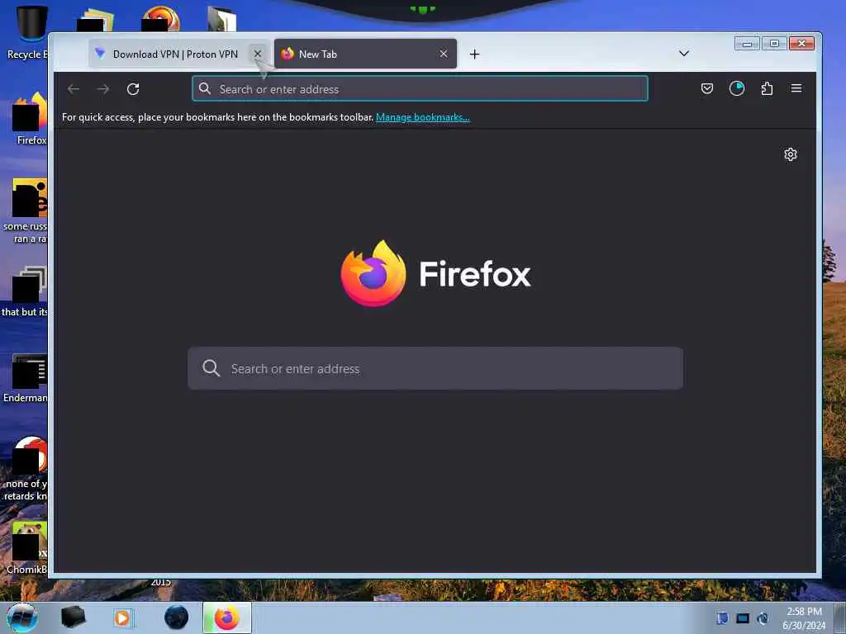Open the Recycle Bin desktop icon
Screen dimensions: 846x634
tap(27, 33)
